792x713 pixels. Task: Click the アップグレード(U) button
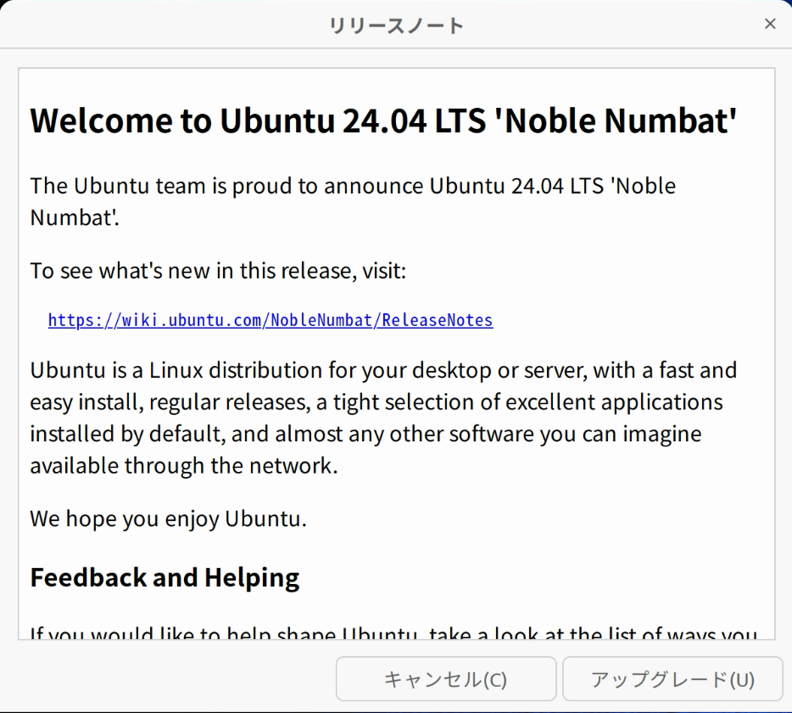pyautogui.click(x=672, y=678)
